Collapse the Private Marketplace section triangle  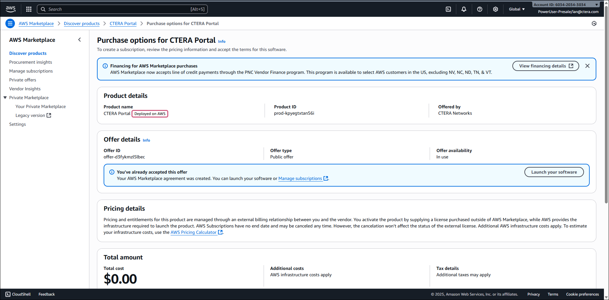coord(5,98)
